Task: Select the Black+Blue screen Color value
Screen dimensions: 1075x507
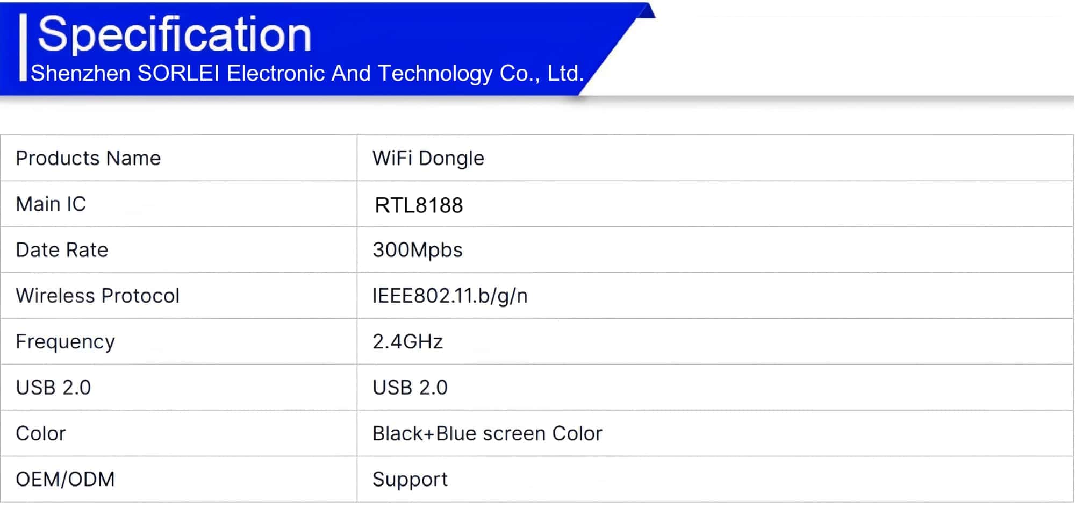Action: coord(487,433)
